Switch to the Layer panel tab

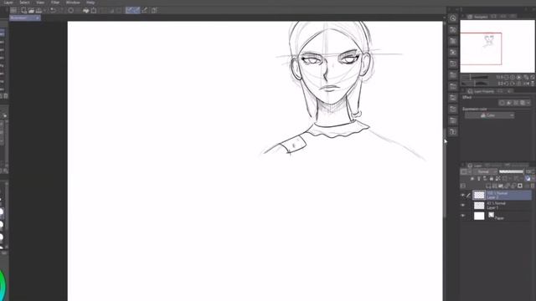coord(475,166)
